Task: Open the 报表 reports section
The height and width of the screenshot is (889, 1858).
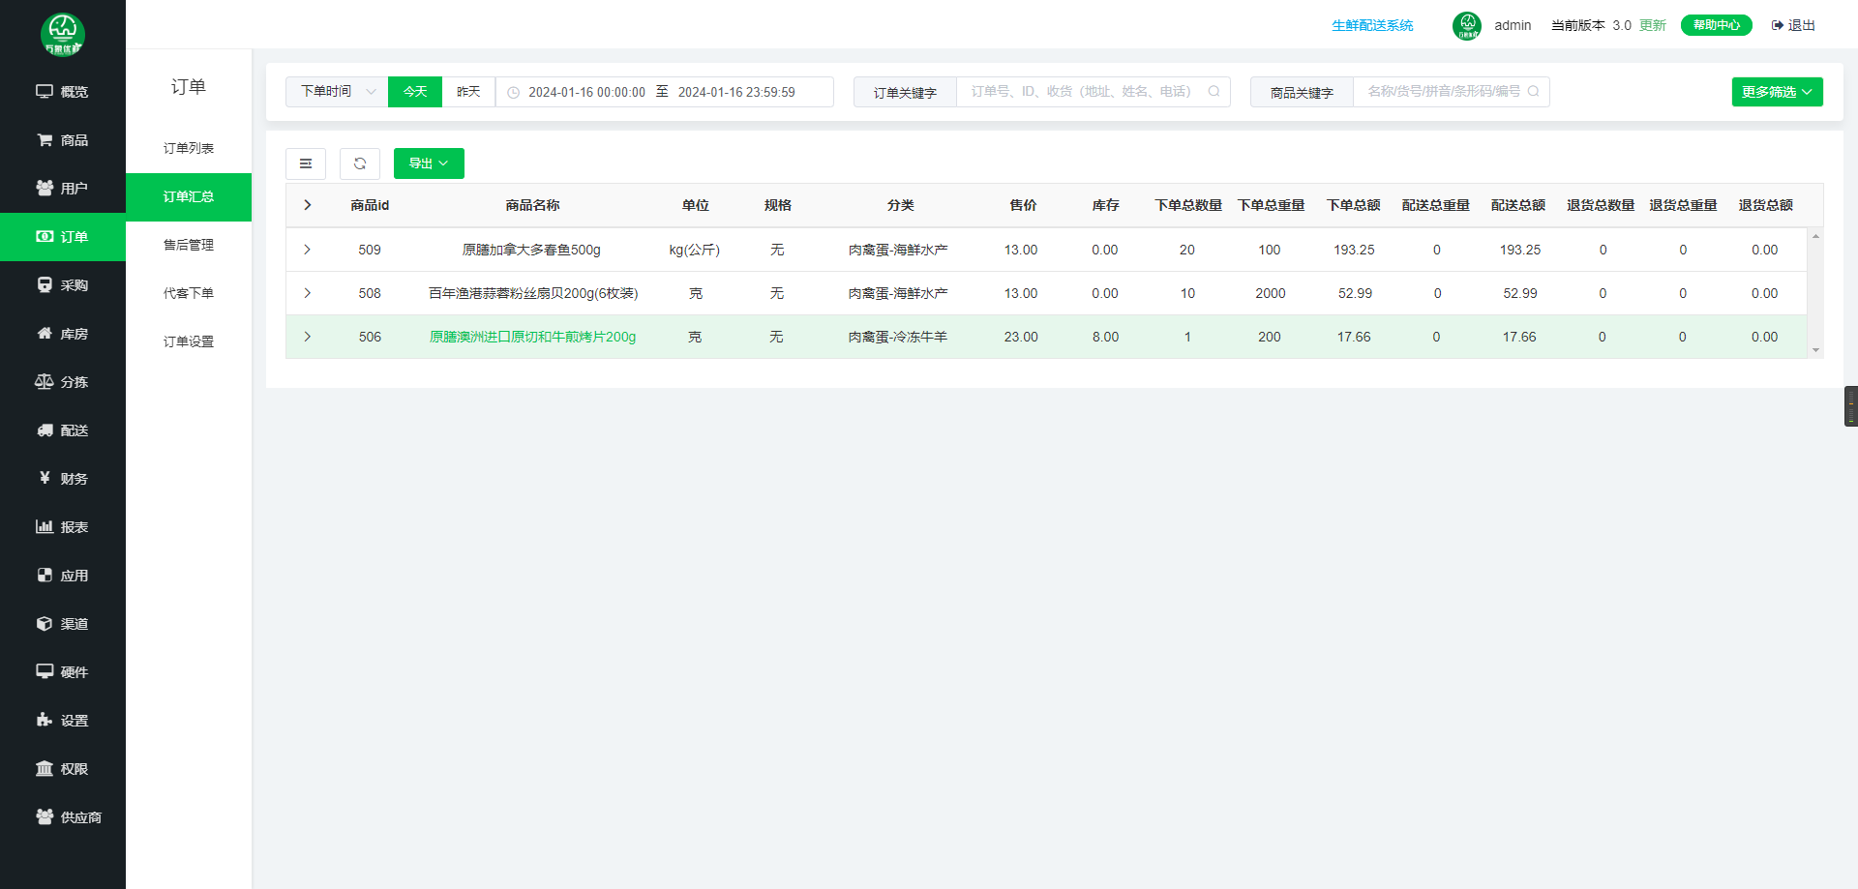Action: point(63,527)
